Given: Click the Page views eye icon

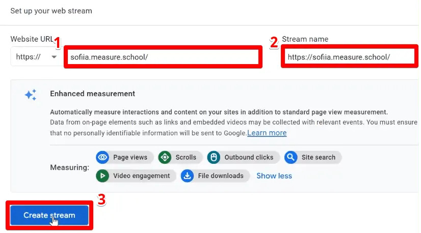Looking at the screenshot, I should point(102,157).
